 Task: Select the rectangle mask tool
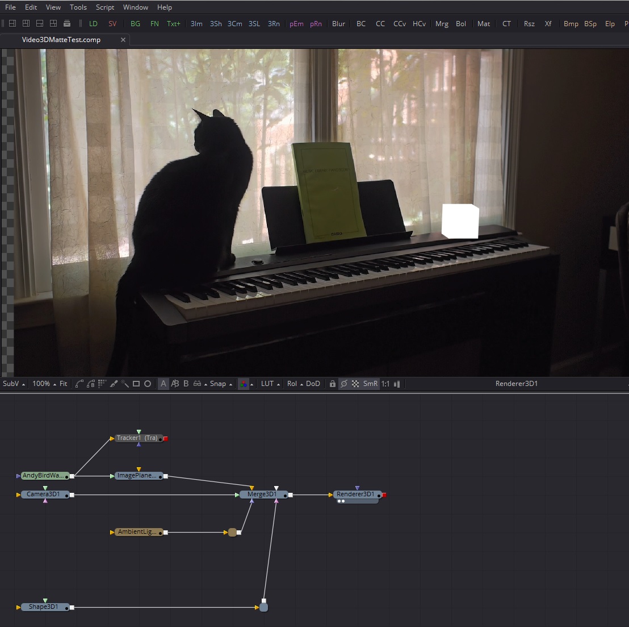point(136,384)
